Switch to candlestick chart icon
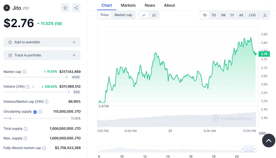The width and height of the screenshot is (276, 158). tap(154, 15)
